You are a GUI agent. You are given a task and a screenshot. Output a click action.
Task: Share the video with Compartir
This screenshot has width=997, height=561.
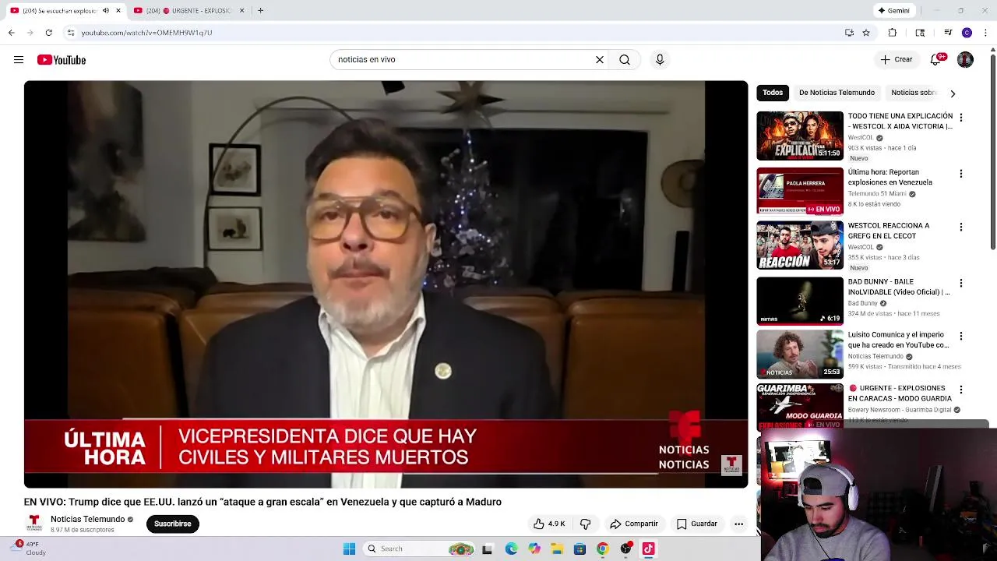point(634,524)
